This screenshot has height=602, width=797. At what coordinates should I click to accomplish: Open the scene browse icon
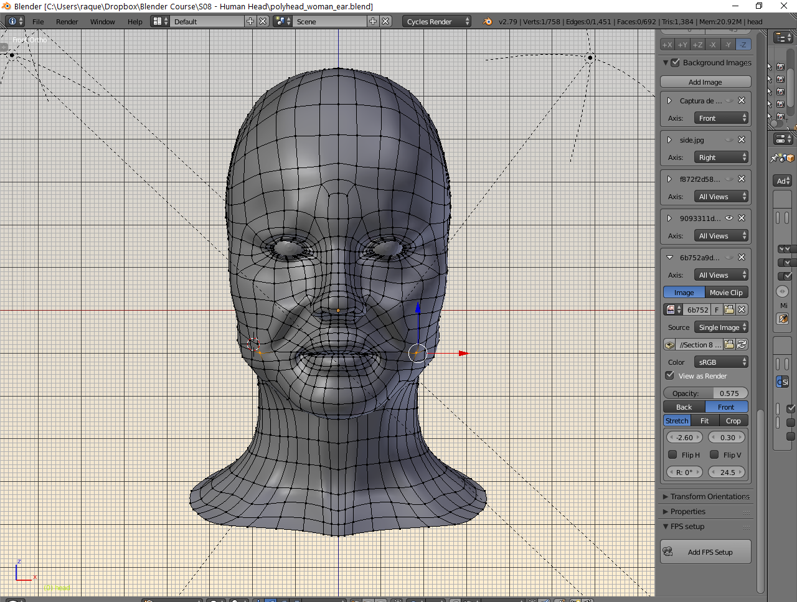pyautogui.click(x=283, y=21)
